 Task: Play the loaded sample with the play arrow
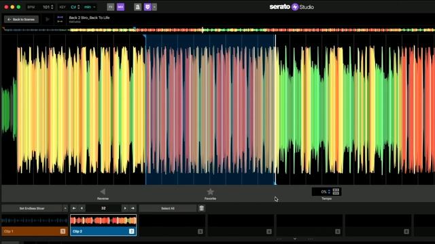click(x=48, y=20)
